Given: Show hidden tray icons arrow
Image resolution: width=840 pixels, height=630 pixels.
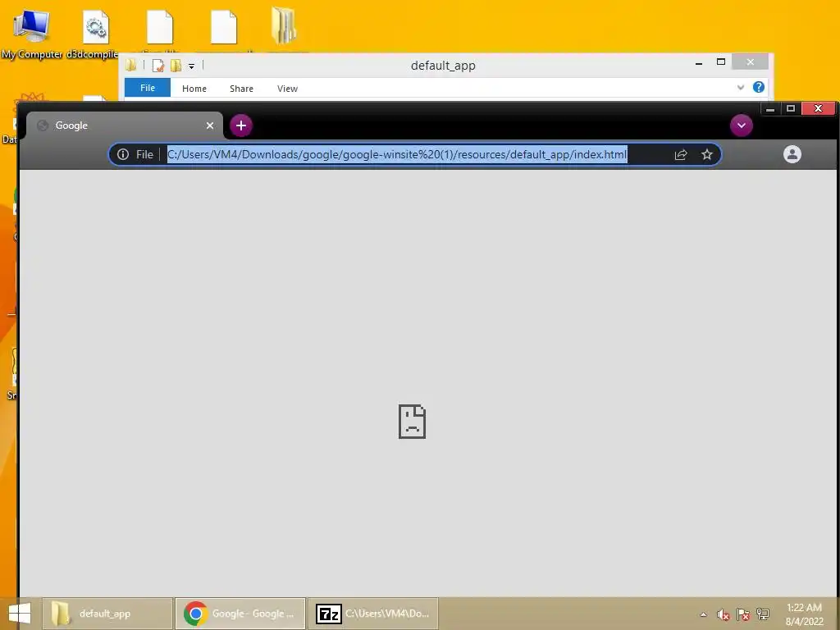Looking at the screenshot, I should coord(703,614).
